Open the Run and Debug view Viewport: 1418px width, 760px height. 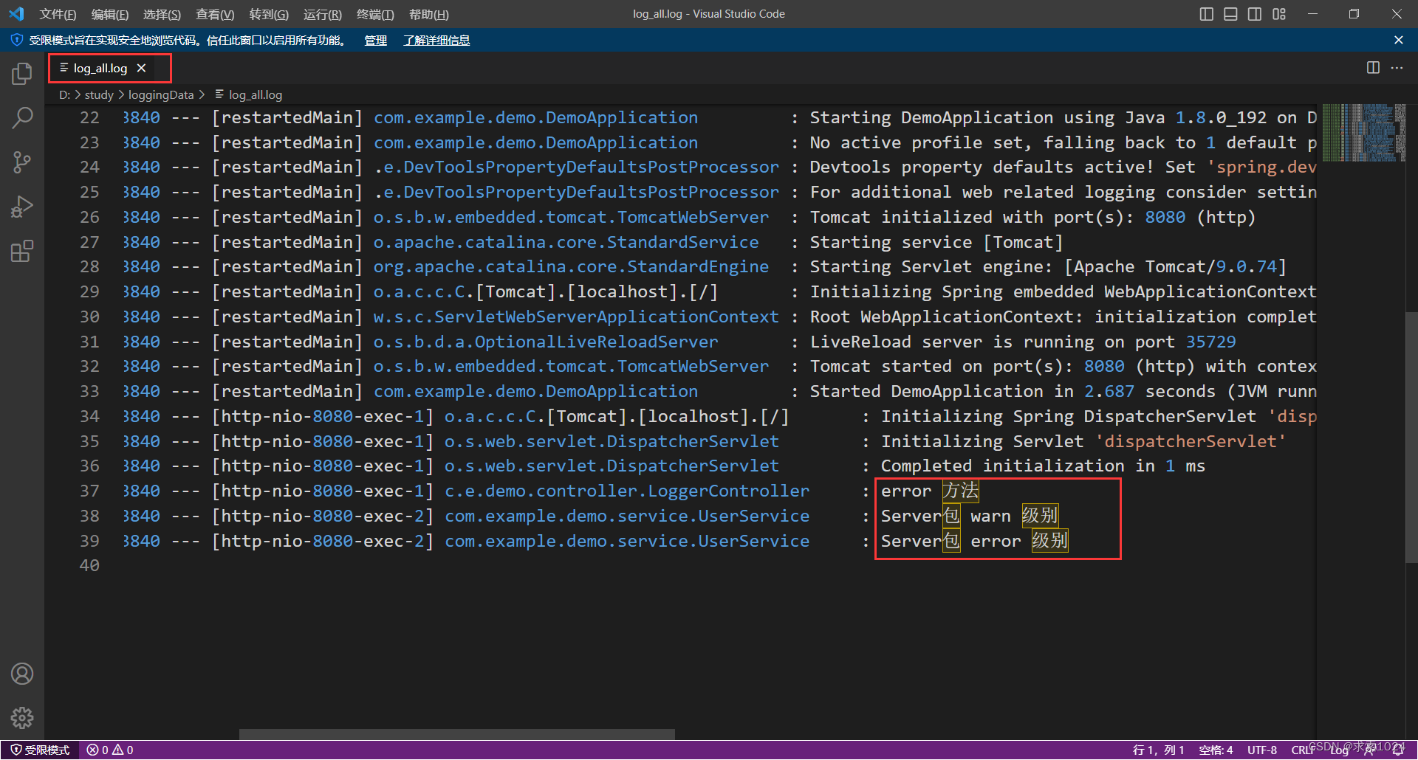(22, 207)
